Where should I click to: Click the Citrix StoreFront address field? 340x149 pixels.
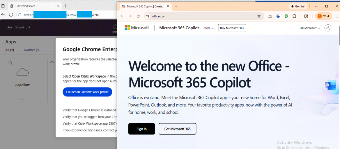(67, 15)
